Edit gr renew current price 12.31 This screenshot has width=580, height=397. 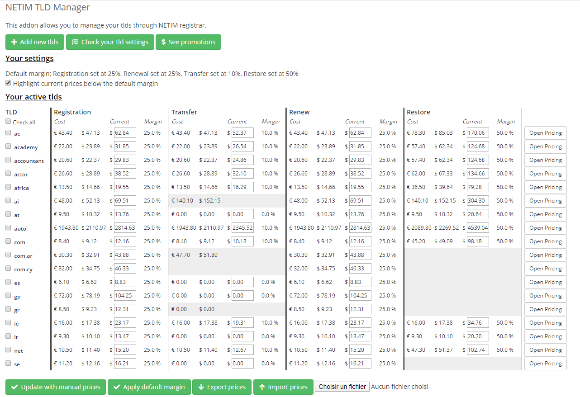[360, 309]
